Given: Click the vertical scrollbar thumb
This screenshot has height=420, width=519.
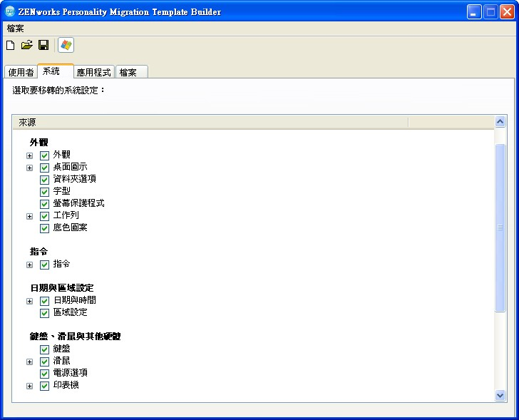Looking at the screenshot, I should pos(500,227).
